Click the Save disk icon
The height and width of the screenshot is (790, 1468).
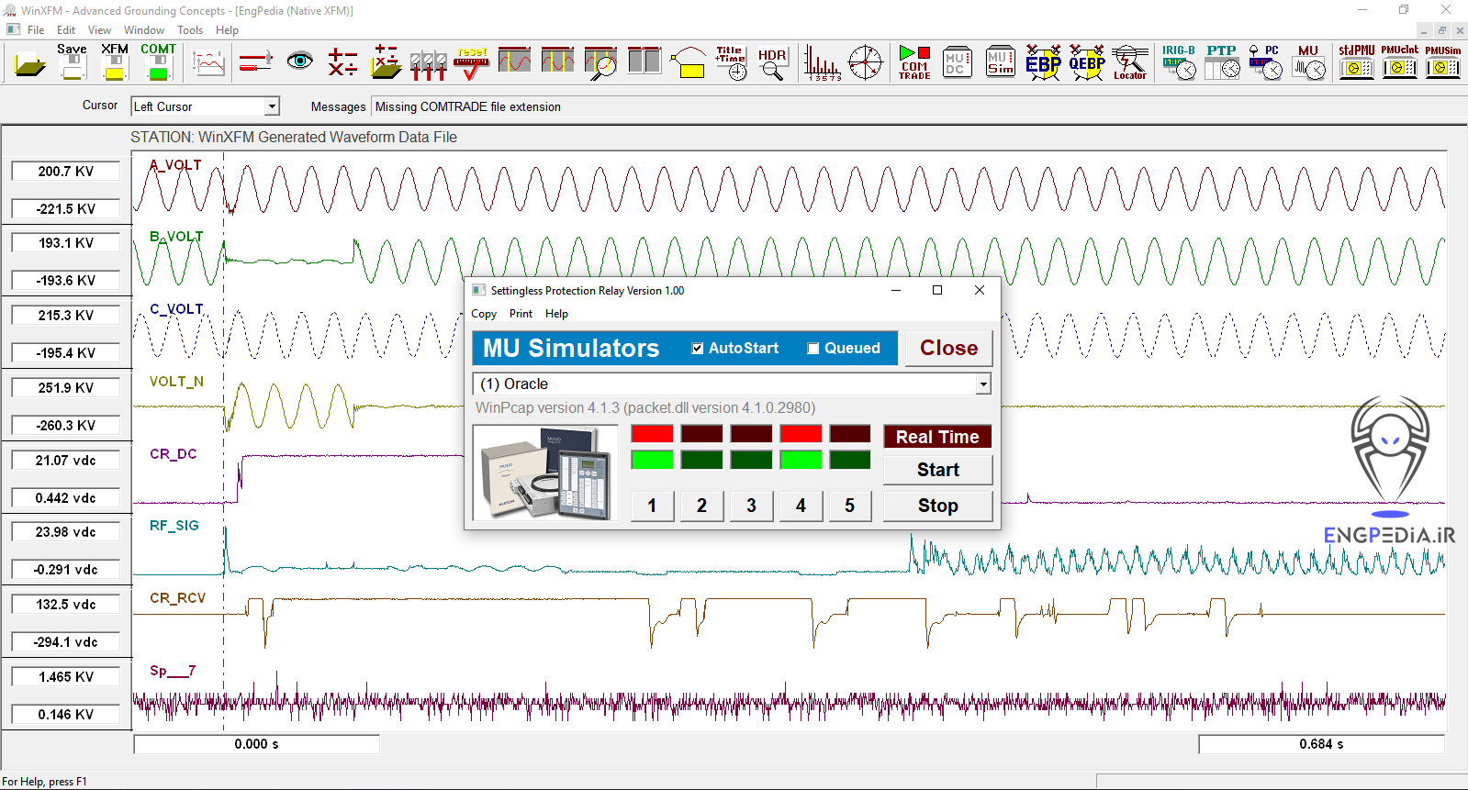(x=73, y=61)
